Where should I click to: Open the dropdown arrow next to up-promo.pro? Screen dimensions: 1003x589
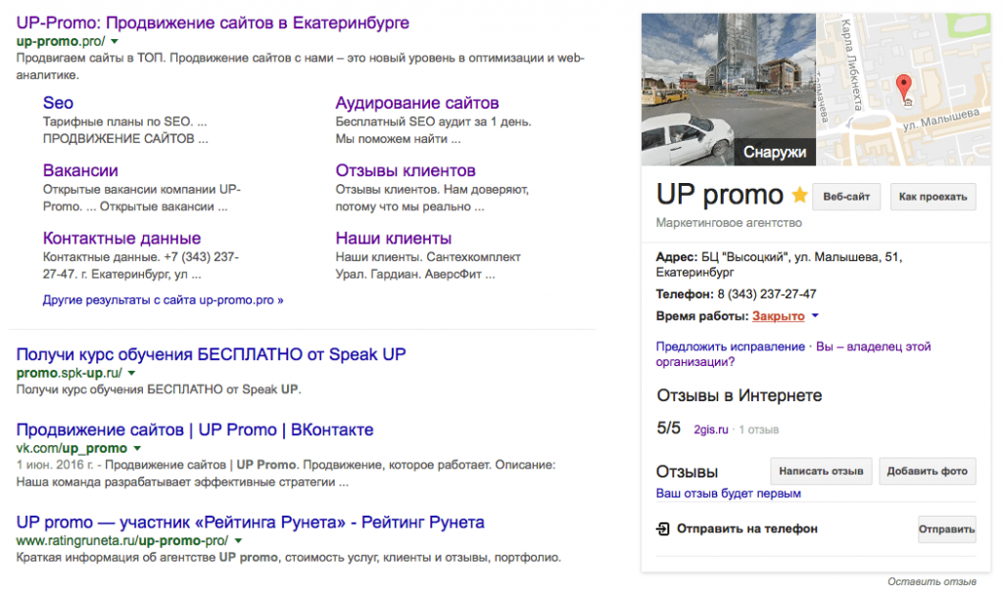click(x=115, y=42)
